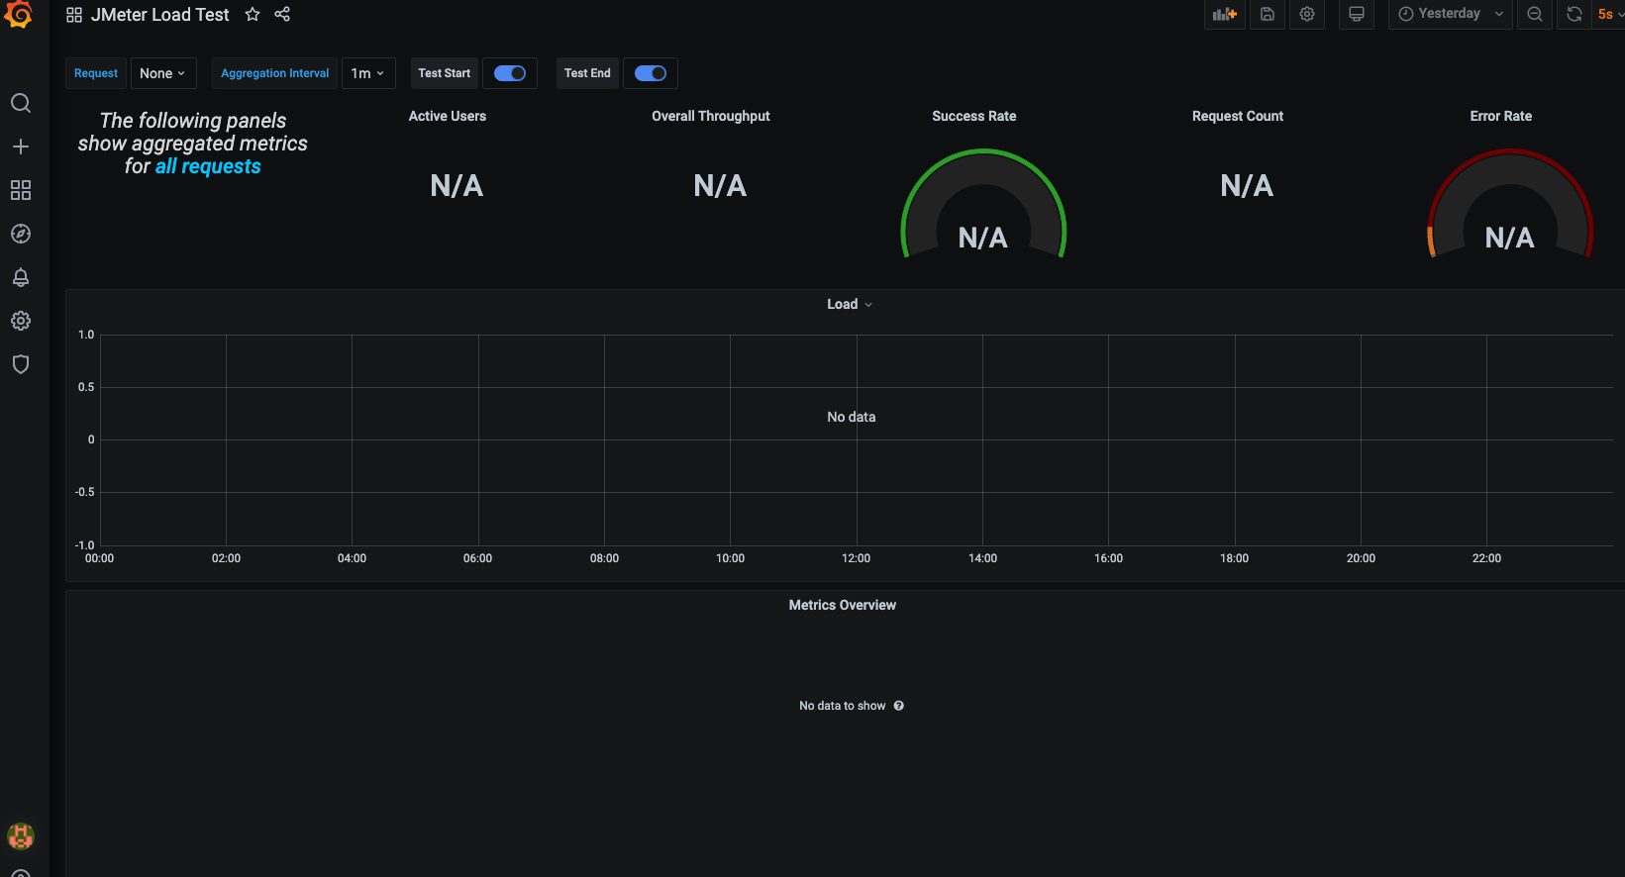Click the 00:00 time axis label

(x=100, y=558)
